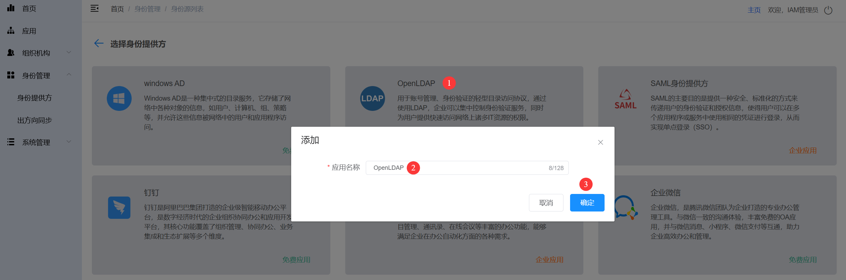Viewport: 846px width, 280px height.
Task: Collapse sidebar with the hamburger menu icon
Action: click(95, 9)
